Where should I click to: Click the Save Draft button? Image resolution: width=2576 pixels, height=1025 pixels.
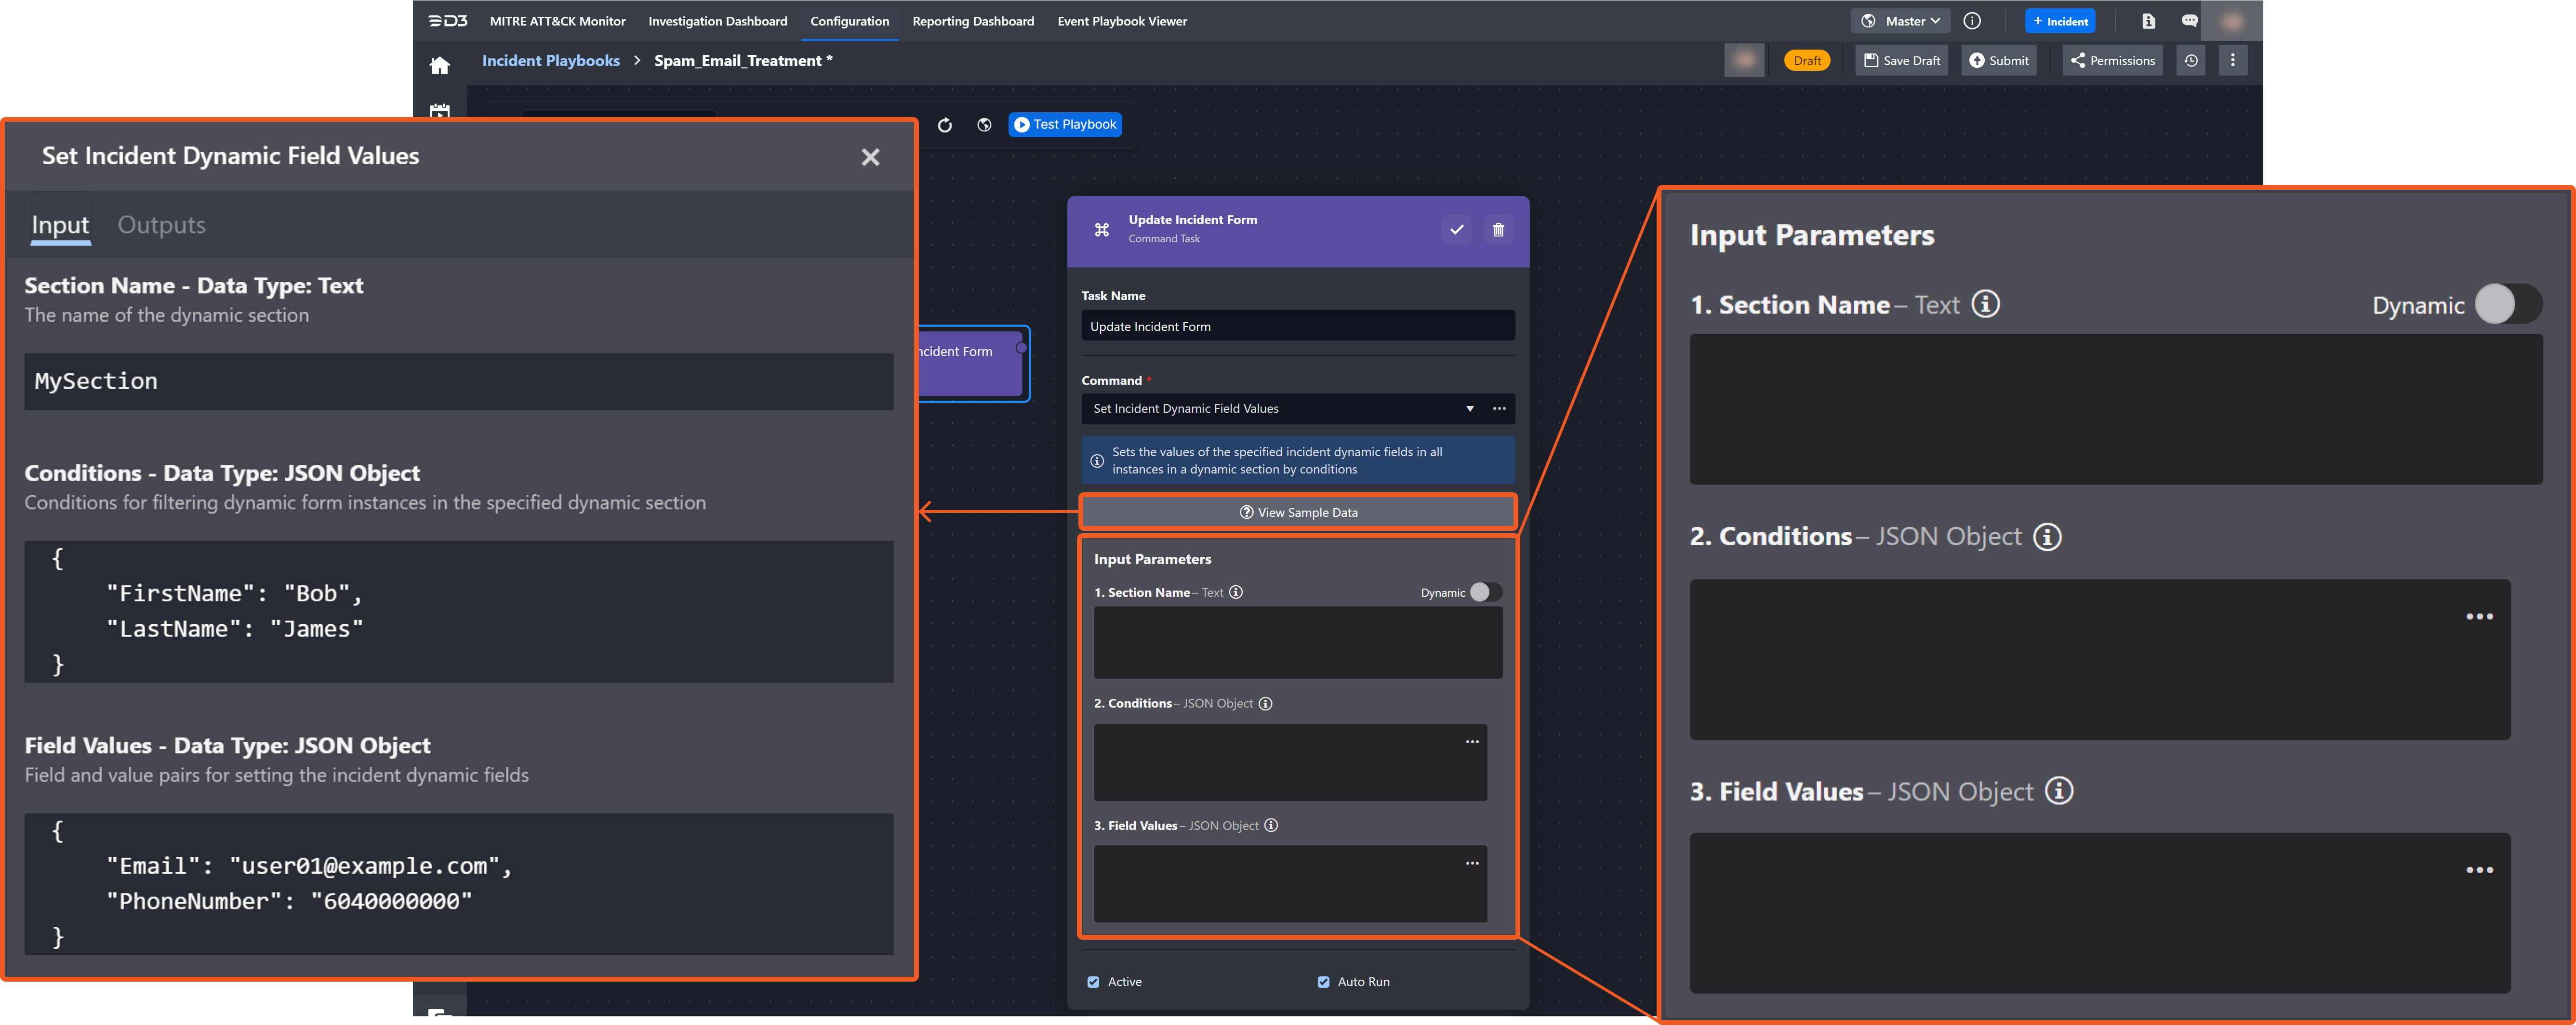click(1901, 61)
